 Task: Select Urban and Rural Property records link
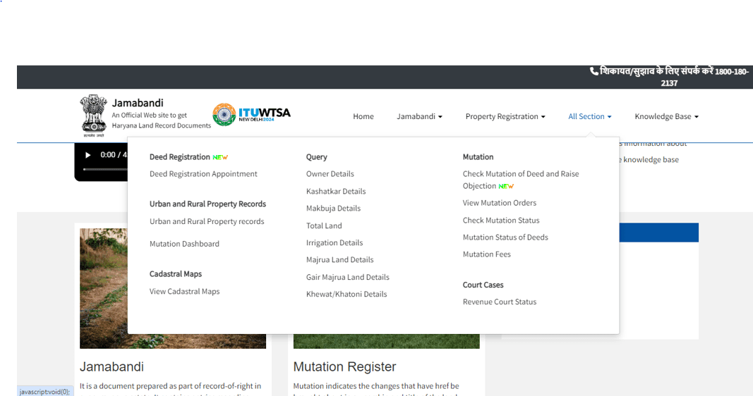point(207,221)
